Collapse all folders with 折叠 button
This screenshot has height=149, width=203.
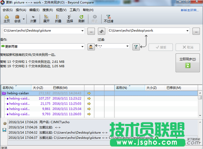[58, 19]
